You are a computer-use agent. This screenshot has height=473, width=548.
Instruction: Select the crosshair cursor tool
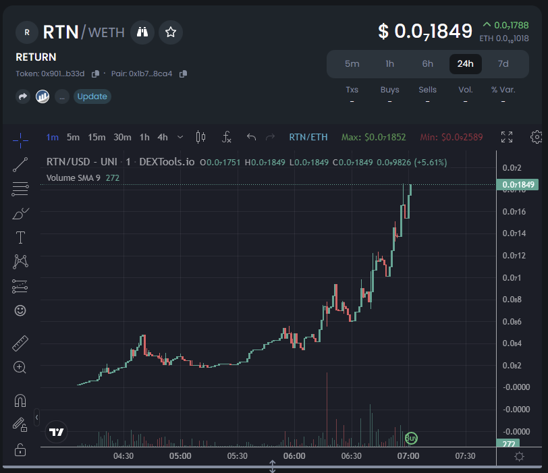[x=20, y=140]
